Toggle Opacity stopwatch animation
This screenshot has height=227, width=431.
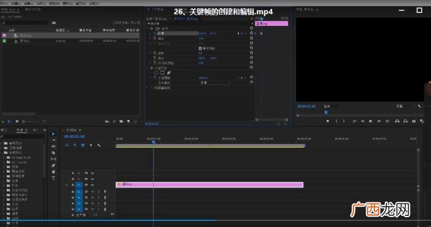point(155,78)
